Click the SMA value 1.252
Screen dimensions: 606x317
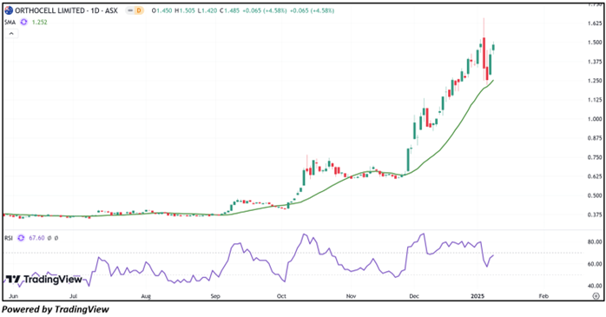[39, 23]
